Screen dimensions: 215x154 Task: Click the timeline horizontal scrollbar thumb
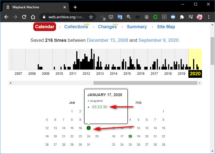[145, 83]
